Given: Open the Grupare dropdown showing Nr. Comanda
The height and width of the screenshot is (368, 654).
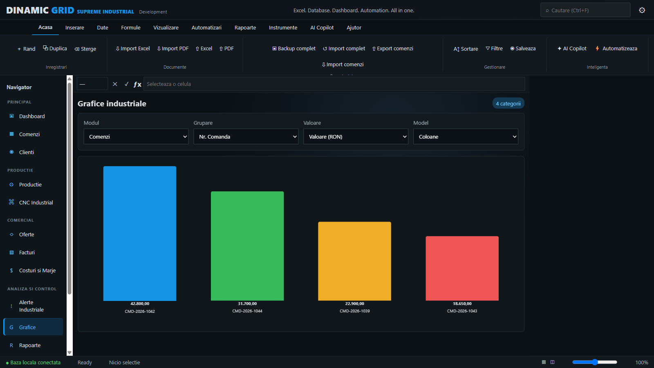Looking at the screenshot, I should coord(246,137).
